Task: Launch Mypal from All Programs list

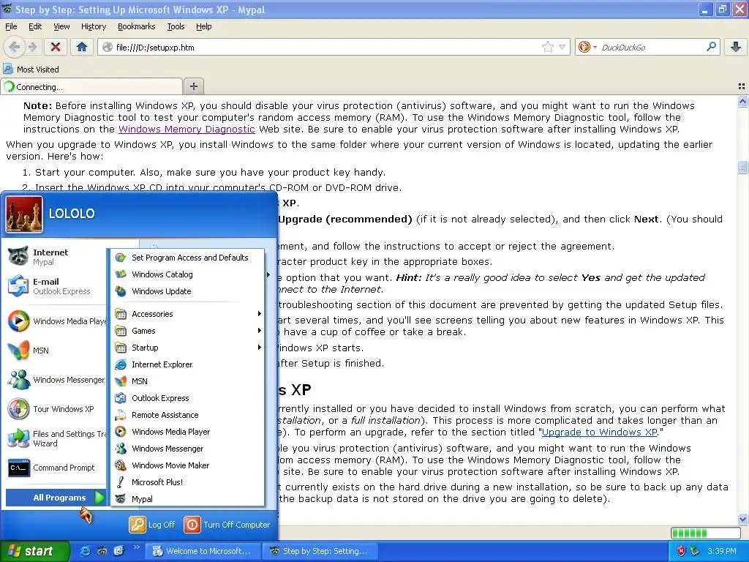Action: [188, 499]
